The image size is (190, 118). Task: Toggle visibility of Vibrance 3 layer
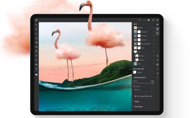point(154,40)
